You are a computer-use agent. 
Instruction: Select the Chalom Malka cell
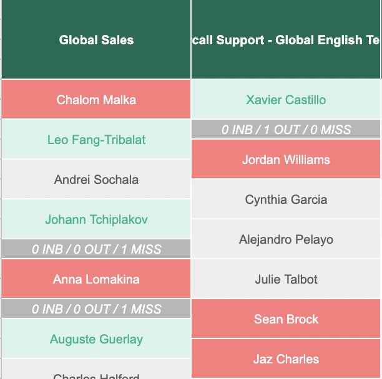(x=96, y=100)
